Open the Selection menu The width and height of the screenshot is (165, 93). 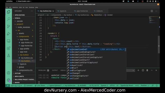pos(15,7)
